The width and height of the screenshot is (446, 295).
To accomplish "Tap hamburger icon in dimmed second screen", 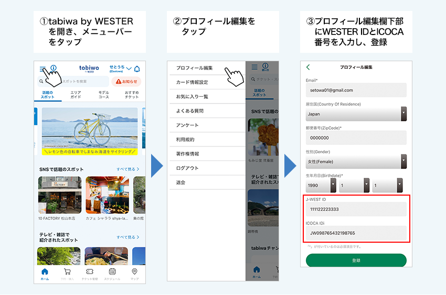I will [254, 67].
